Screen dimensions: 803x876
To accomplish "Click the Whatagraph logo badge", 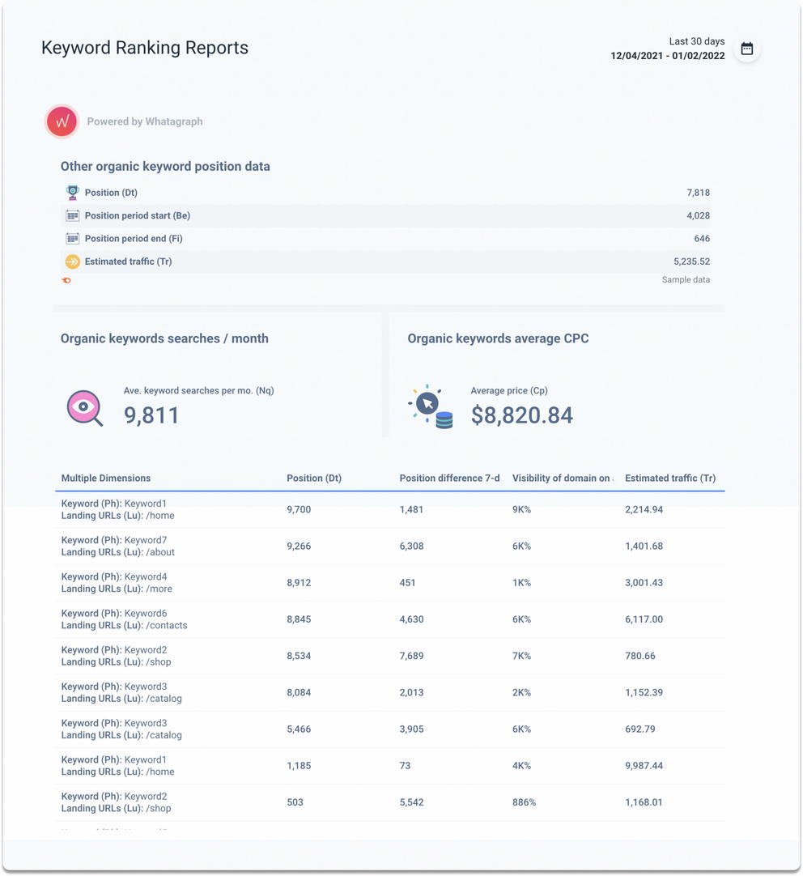I will [x=62, y=121].
